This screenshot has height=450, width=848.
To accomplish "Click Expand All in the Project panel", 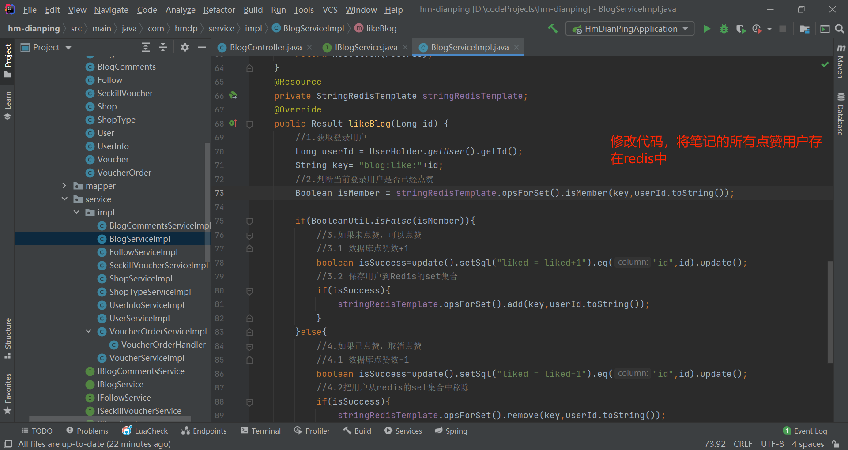I will (x=146, y=47).
